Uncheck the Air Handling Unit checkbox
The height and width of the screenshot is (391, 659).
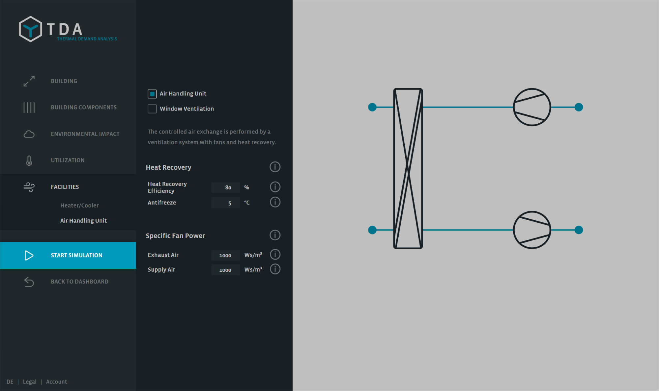[x=152, y=94]
